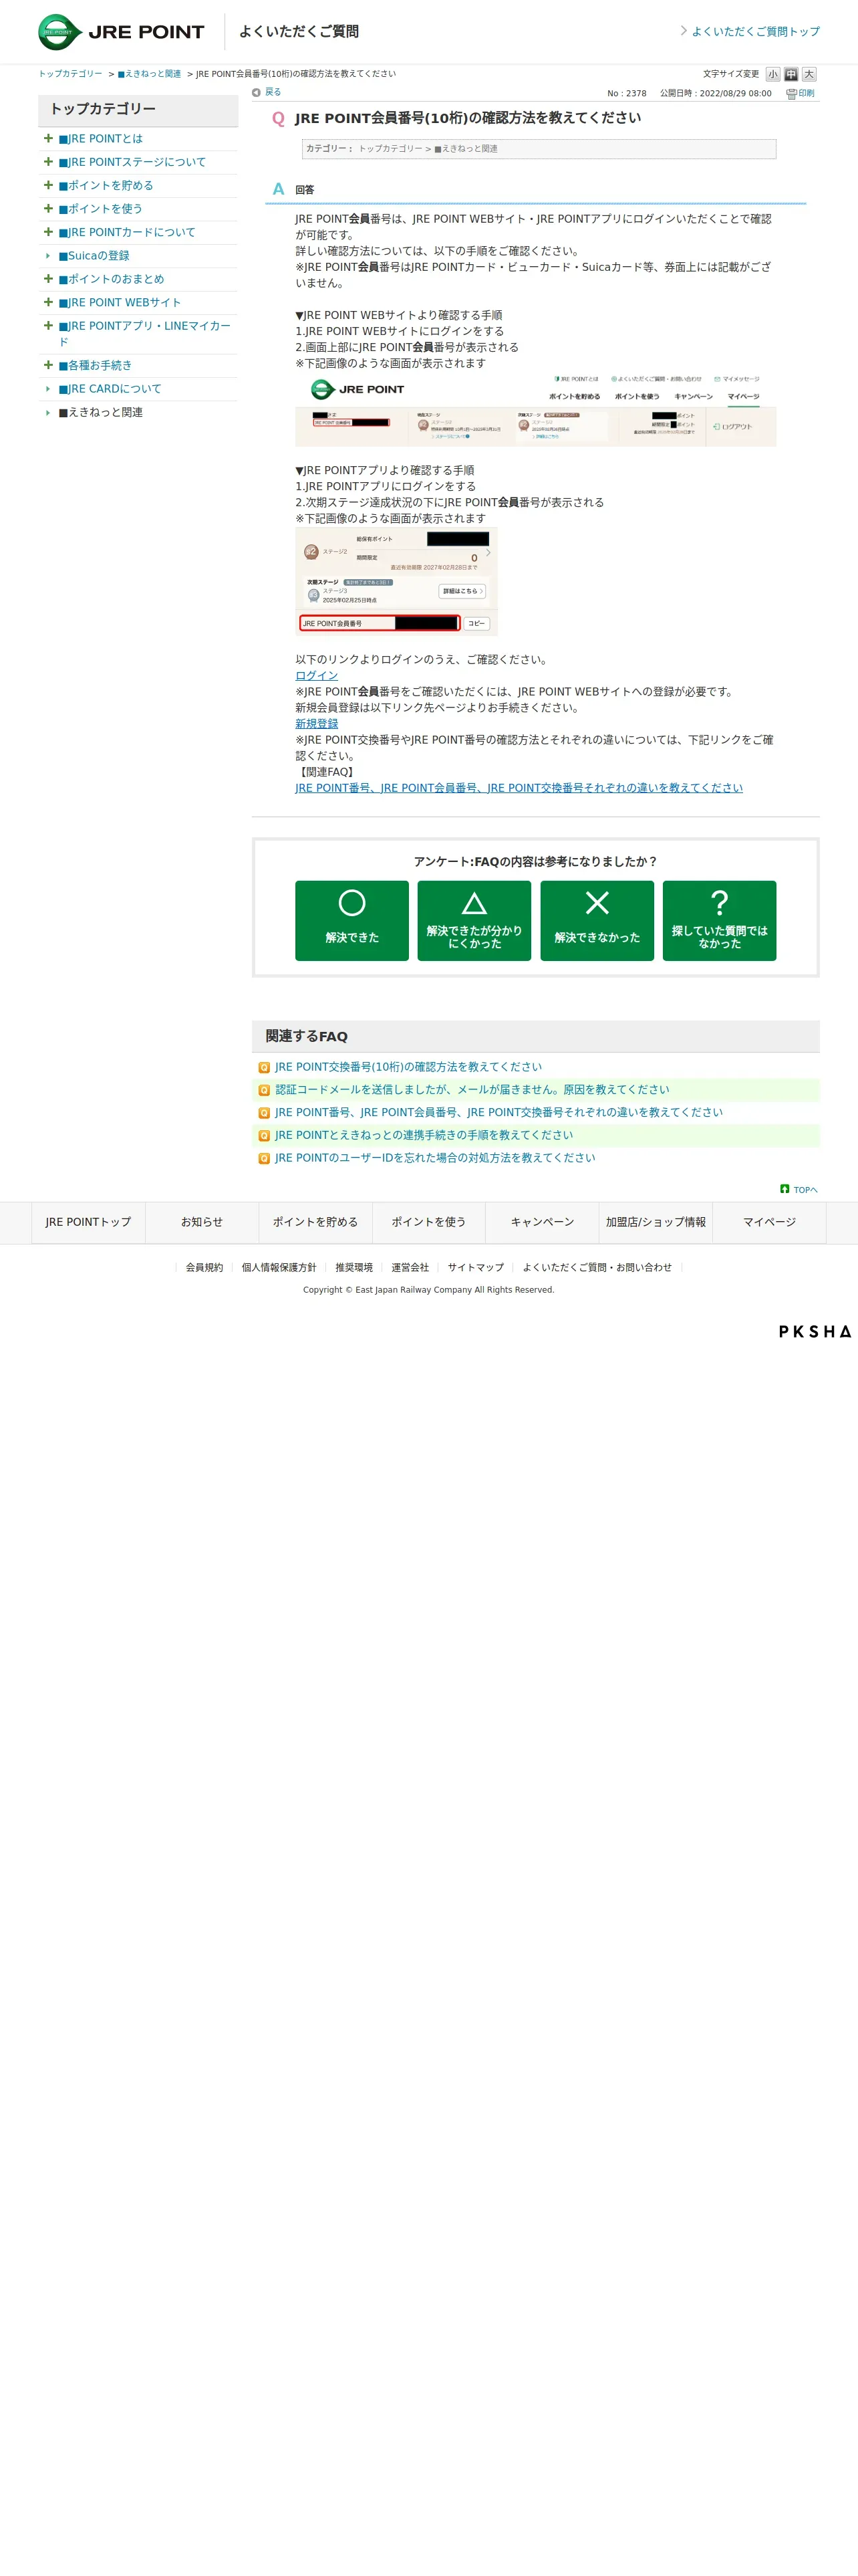Open ■Suicaの登録 sidebar item

94,256
